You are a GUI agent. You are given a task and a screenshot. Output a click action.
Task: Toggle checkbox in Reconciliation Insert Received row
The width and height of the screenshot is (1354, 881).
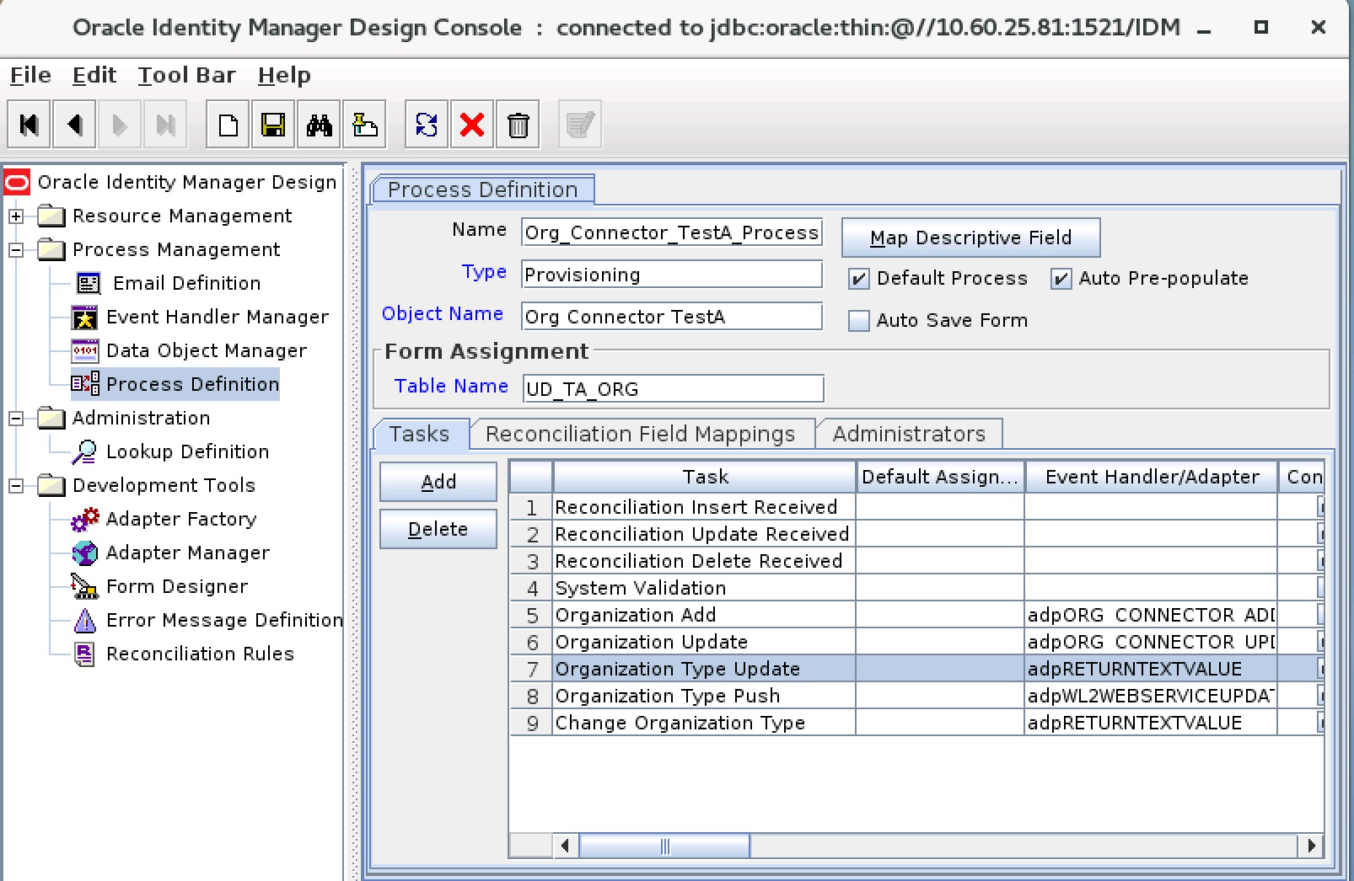1320,507
